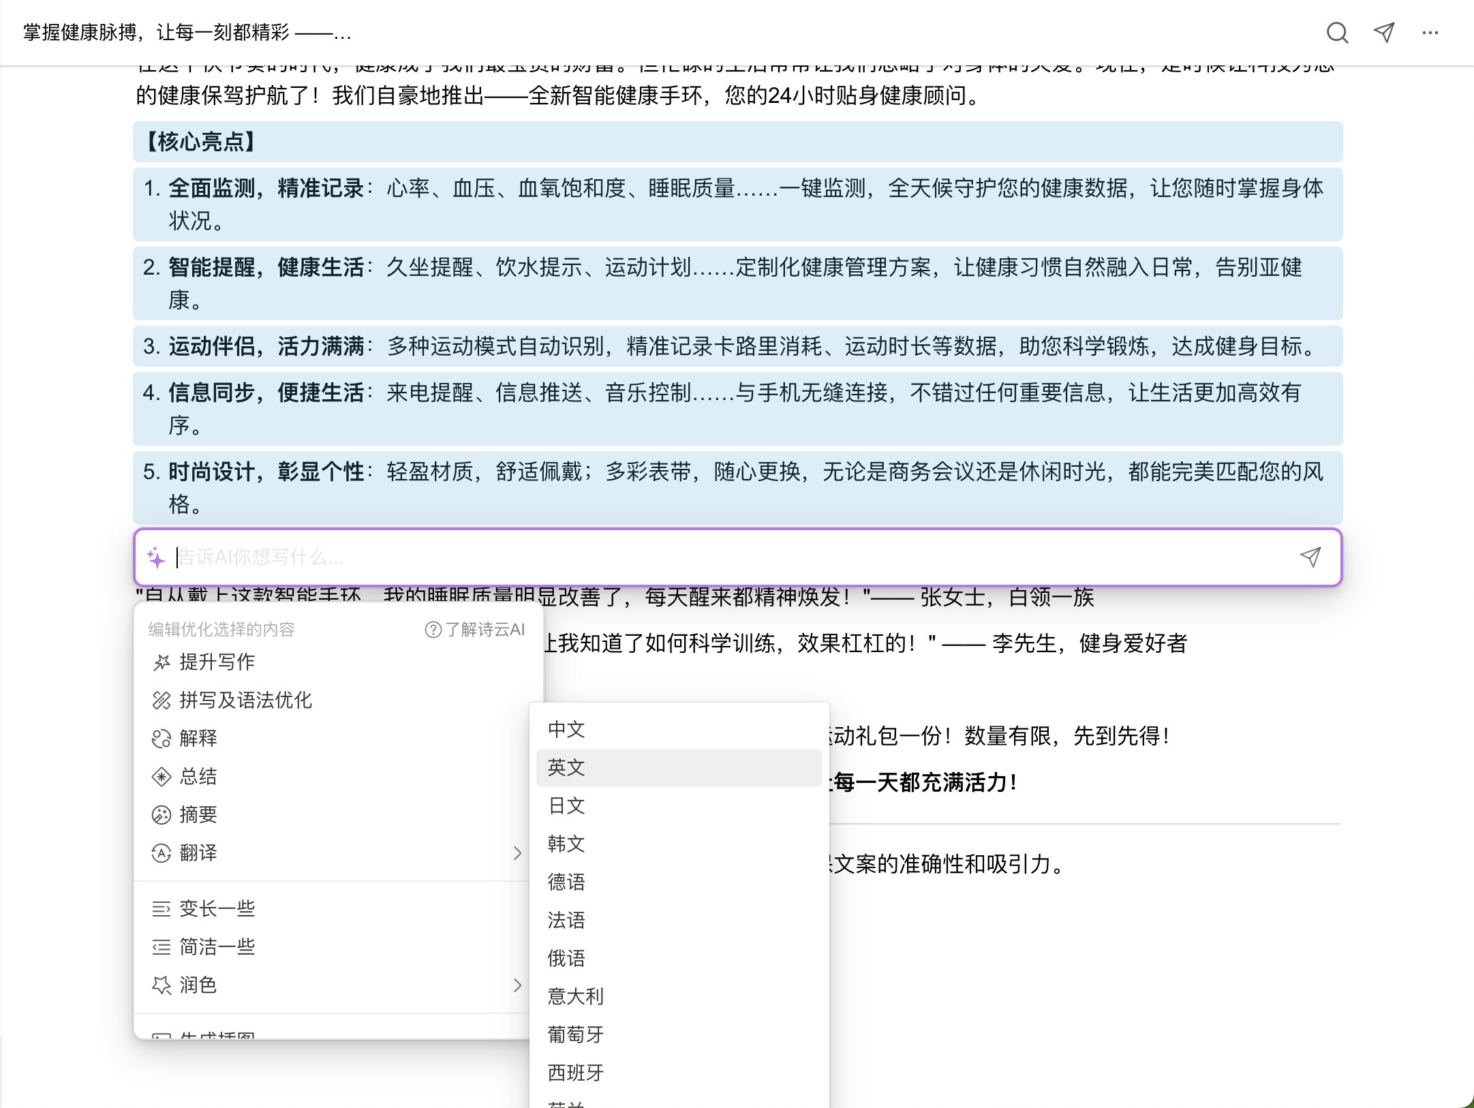This screenshot has width=1474, height=1108.
Task: Translate to 葡萄牙
Action: pos(679,1035)
